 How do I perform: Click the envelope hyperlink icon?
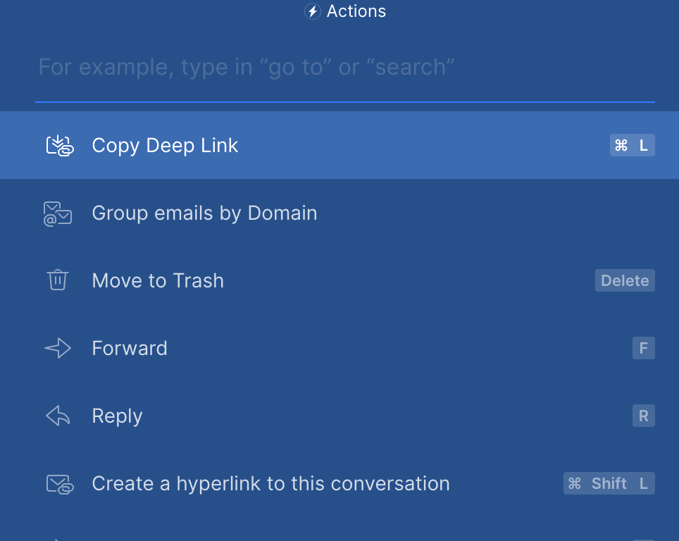coord(59,484)
